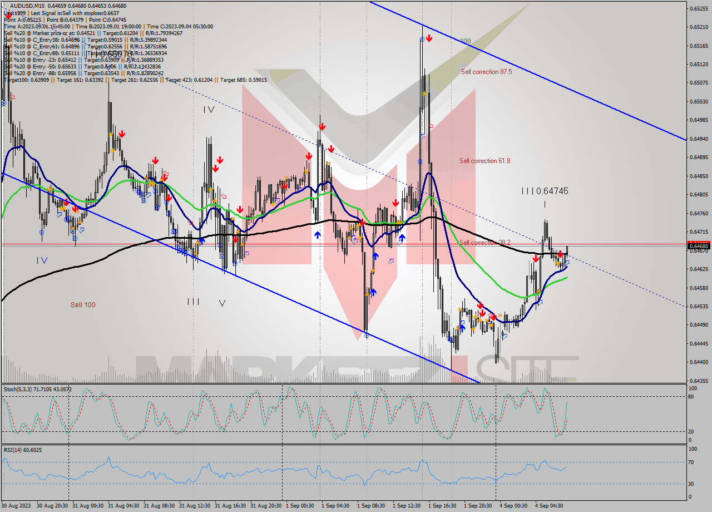Image resolution: width=712 pixels, height=512 pixels.
Task: Click the '31 Aug 00:30' time axis label
Action: 88,506
